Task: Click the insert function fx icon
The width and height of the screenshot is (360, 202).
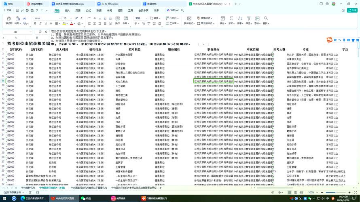Action: (x=46, y=32)
